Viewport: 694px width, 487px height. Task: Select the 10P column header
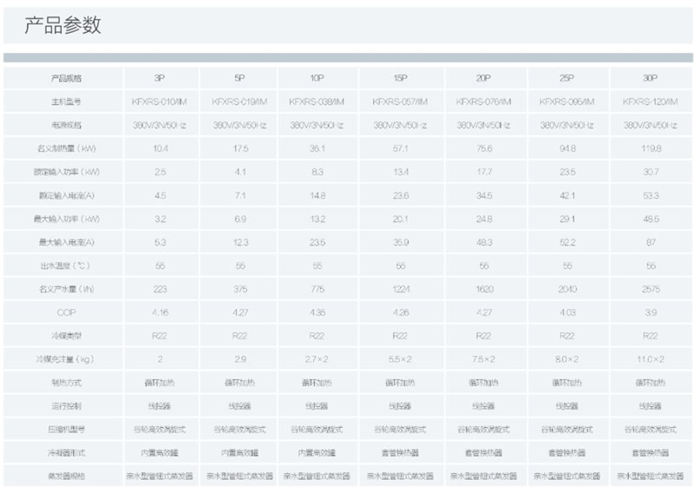pyautogui.click(x=317, y=78)
